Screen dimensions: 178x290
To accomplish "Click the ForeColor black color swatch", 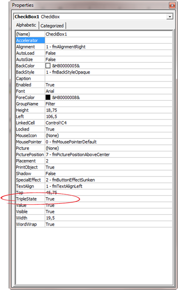I will pyautogui.click(x=48, y=97).
